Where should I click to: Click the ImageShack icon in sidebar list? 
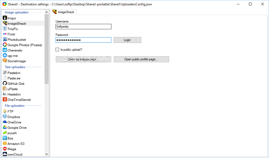click(5, 23)
